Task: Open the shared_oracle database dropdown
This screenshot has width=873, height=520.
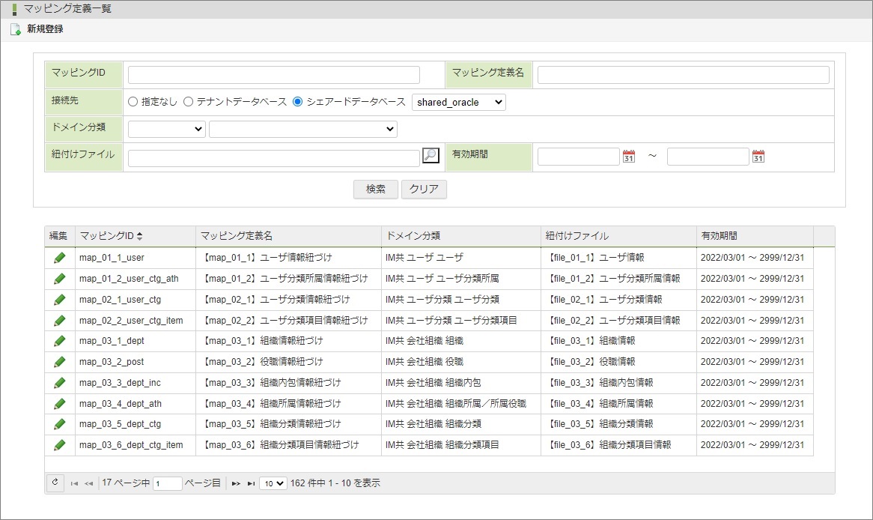Action: (458, 103)
